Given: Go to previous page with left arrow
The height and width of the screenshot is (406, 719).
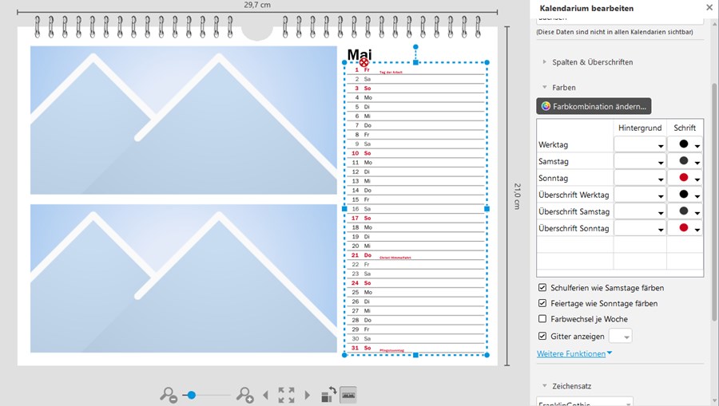Looking at the screenshot, I should [265, 395].
